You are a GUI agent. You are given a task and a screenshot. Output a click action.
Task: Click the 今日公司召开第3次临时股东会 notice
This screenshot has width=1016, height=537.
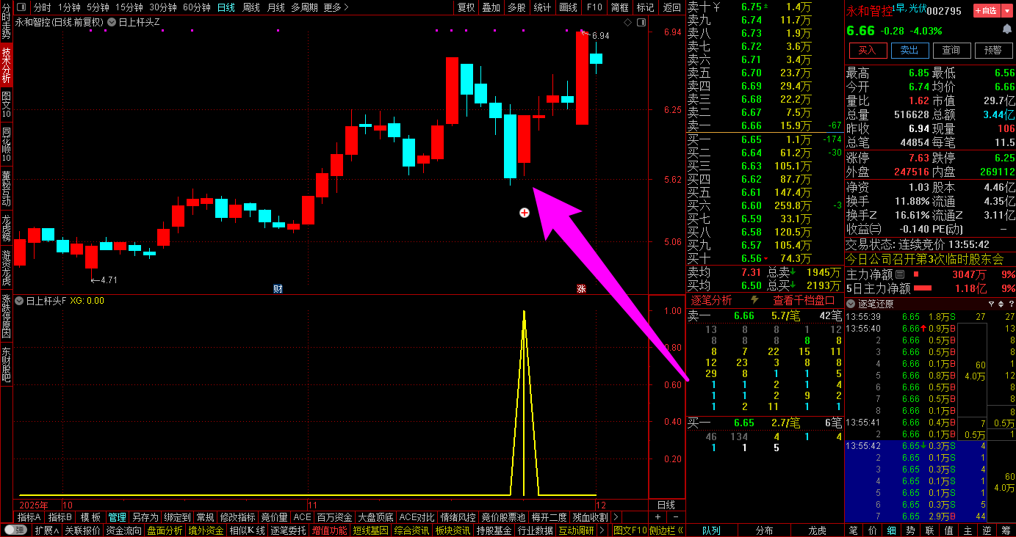point(924,259)
